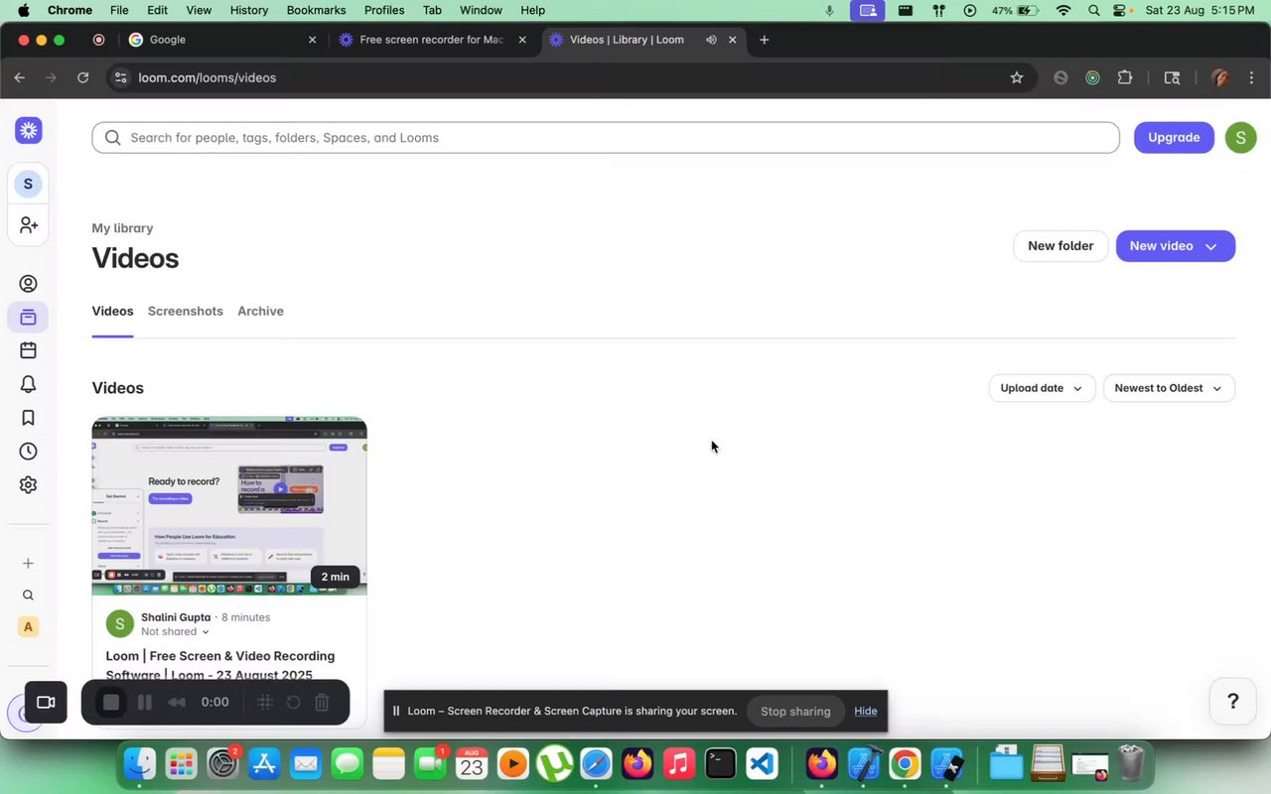Screen dimensions: 1271x794
Task: Stop recording with the square stop button
Action: point(111,703)
